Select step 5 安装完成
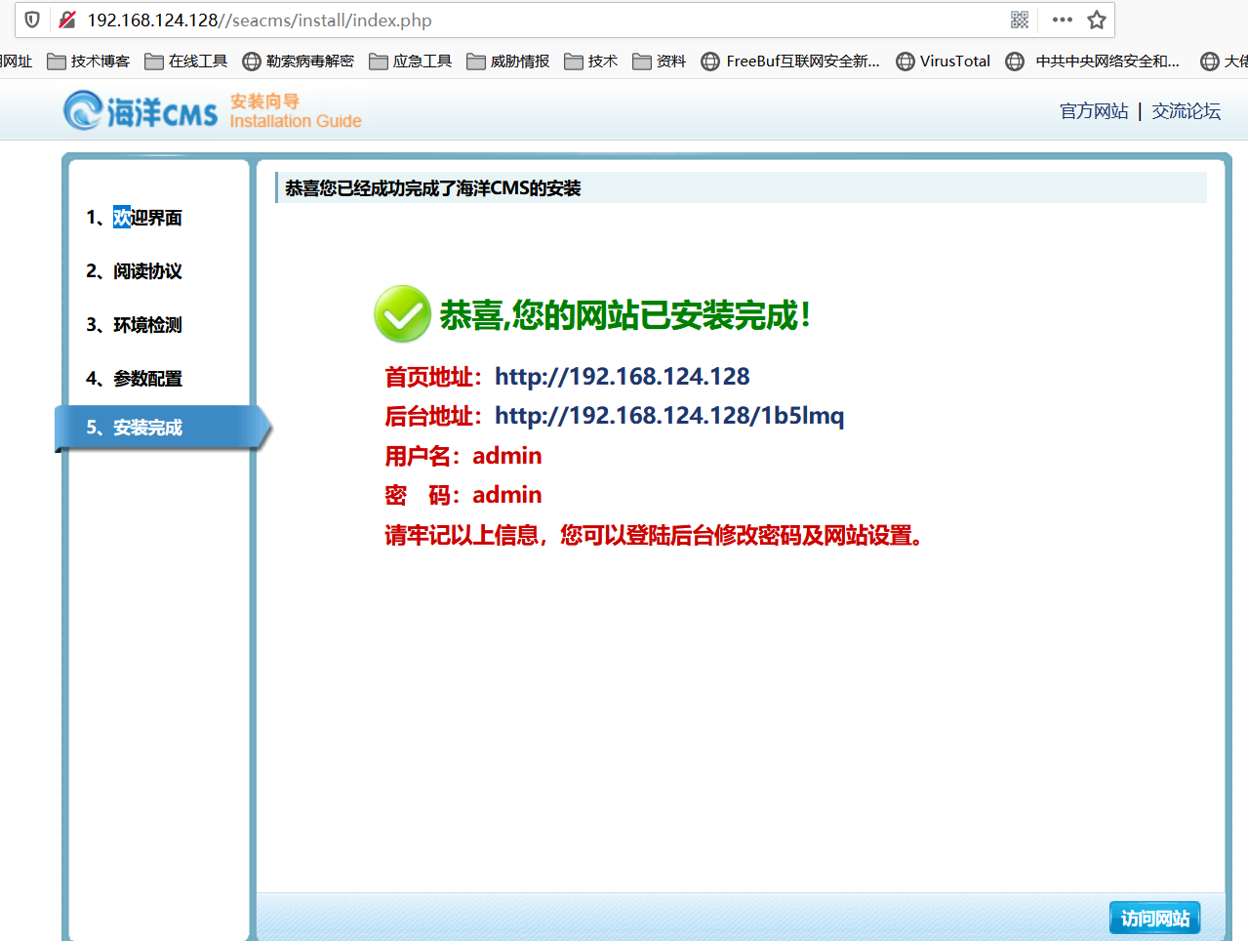The height and width of the screenshot is (941, 1248). tap(162, 428)
